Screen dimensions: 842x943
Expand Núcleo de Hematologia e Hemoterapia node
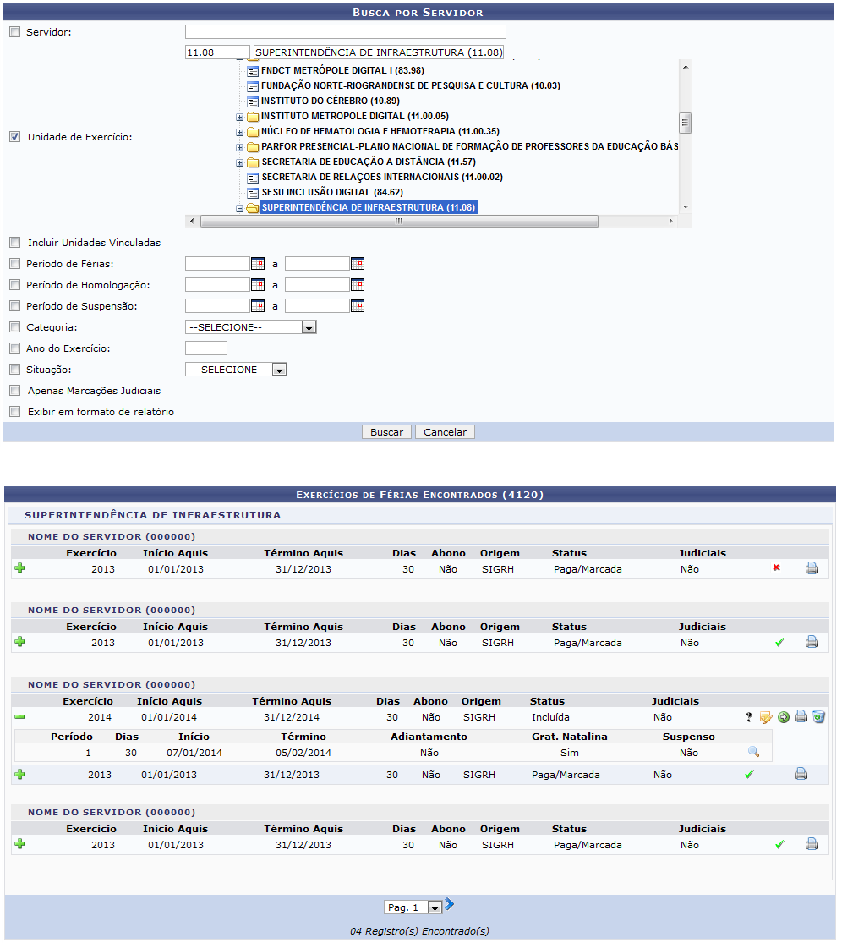pyautogui.click(x=240, y=132)
